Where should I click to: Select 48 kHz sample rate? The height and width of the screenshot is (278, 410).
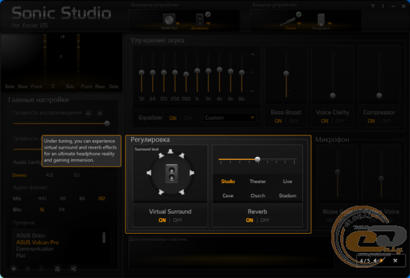tap(63, 199)
